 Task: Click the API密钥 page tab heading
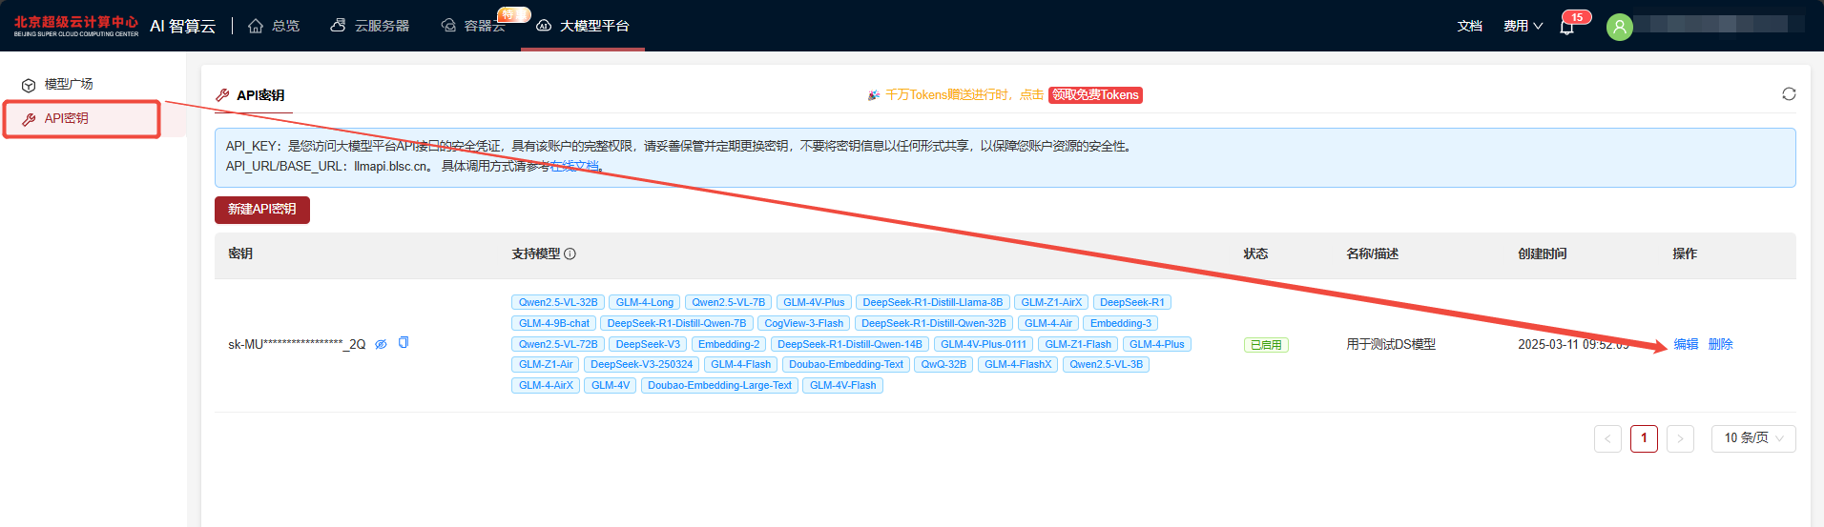260,95
